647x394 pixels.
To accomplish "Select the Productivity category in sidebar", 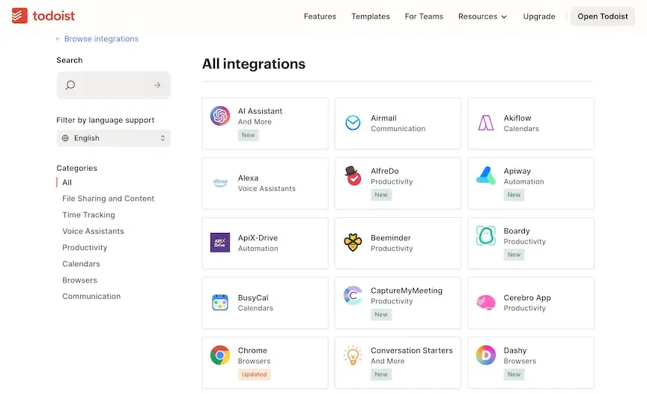I will coord(85,247).
